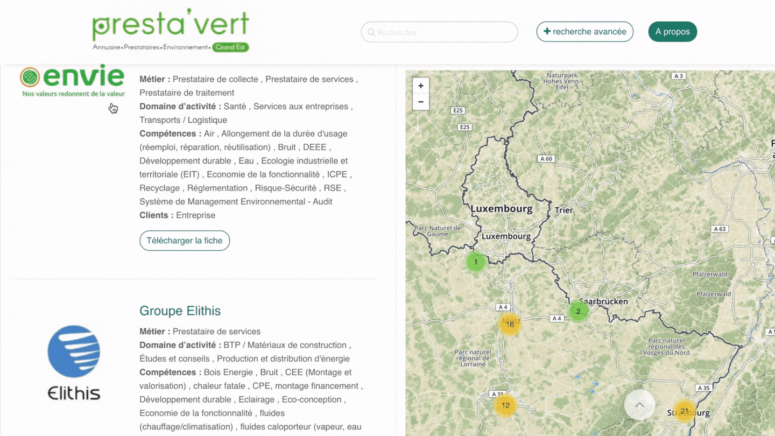Click the envie tagline beneath its logo
Screen dimensions: 775x436
[73, 94]
